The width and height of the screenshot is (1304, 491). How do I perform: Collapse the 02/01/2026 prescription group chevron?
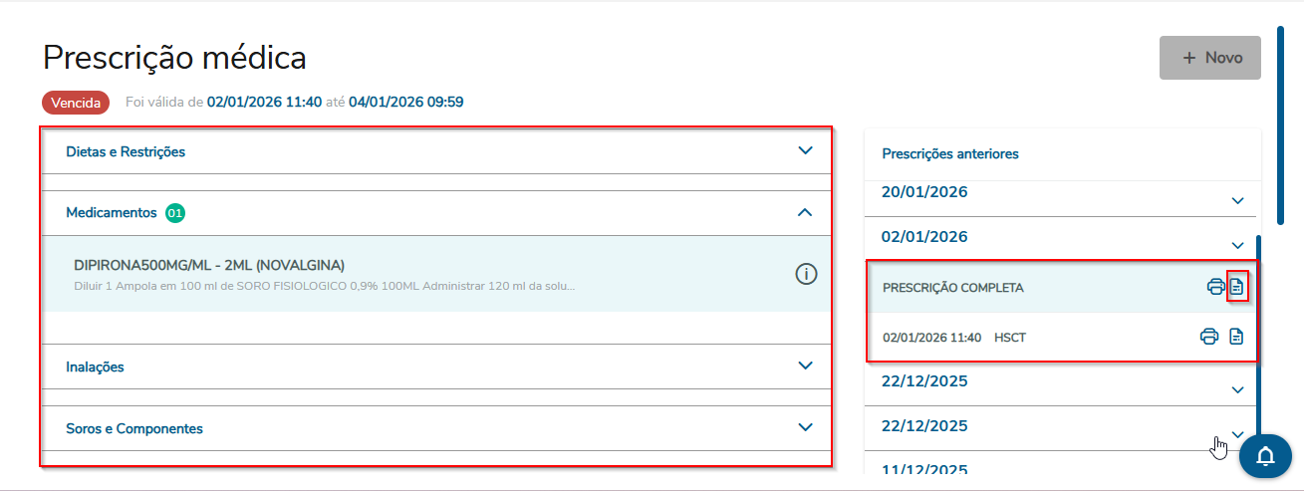click(x=1238, y=245)
